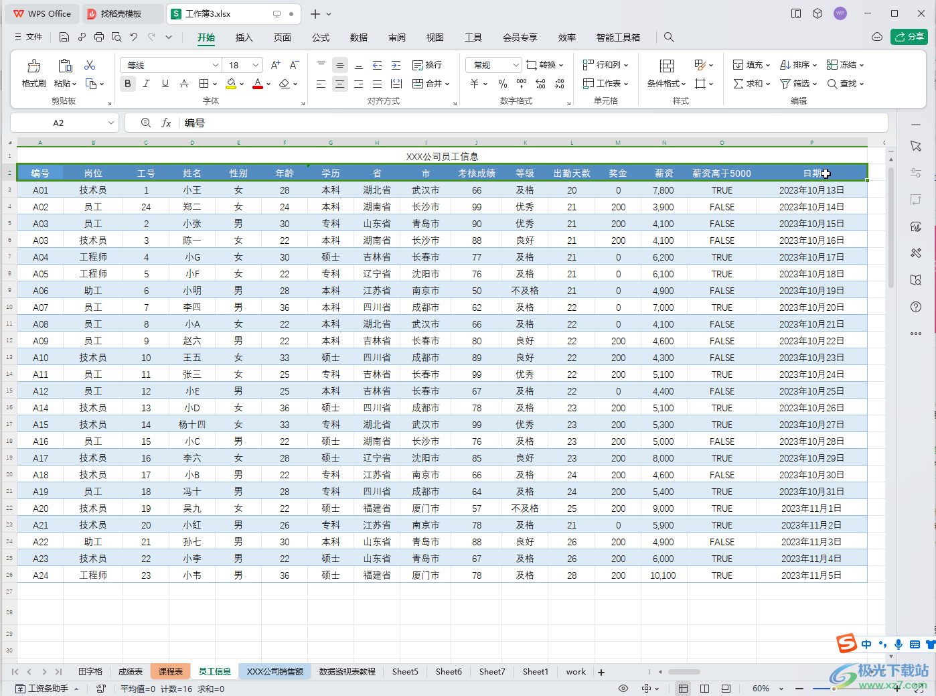
Task: Expand the Name Box dropdown arrow
Action: [110, 123]
